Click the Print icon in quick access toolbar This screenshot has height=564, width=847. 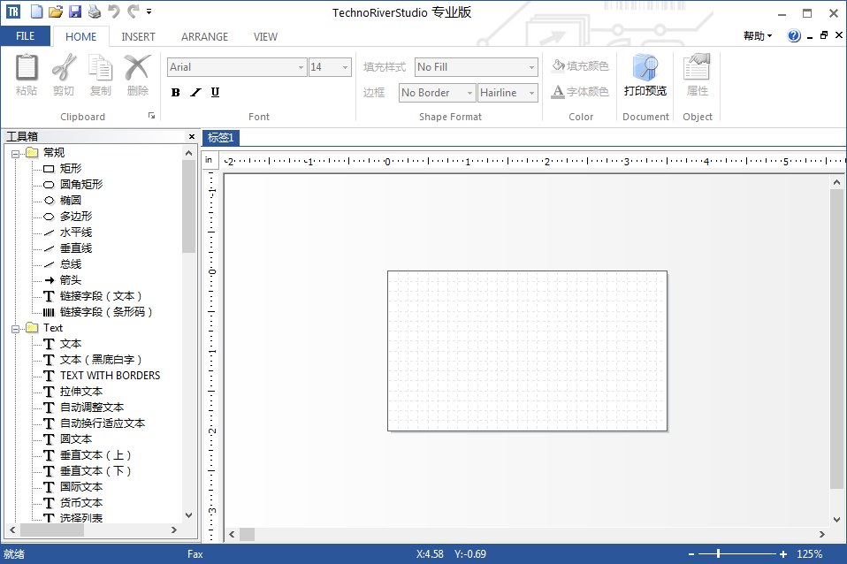95,11
